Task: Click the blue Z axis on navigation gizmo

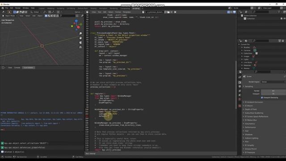Action: pos(76,21)
